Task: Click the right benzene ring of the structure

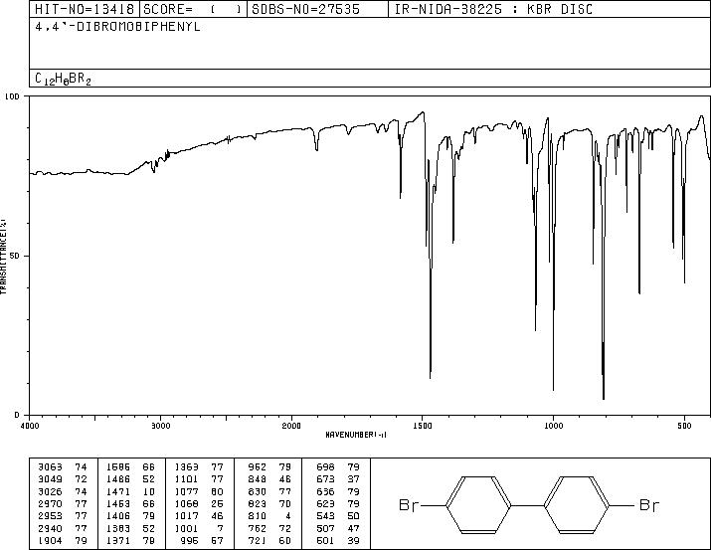Action: pyautogui.click(x=577, y=504)
